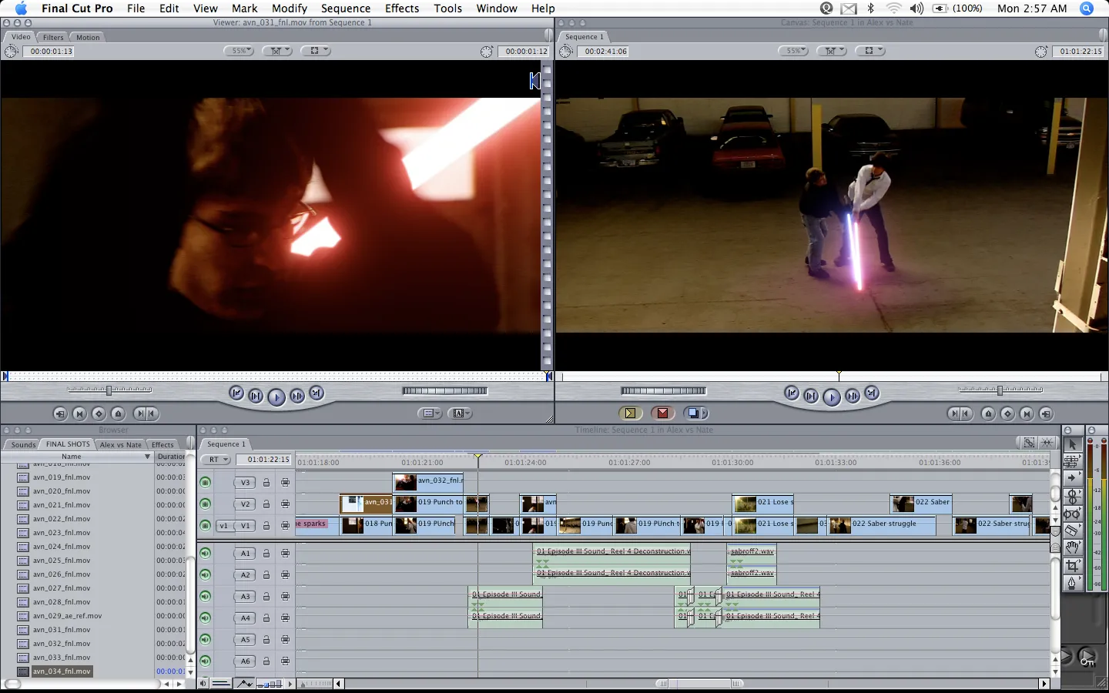Click the Viewer shuttle control slider
1109x693 pixels.
click(109, 390)
